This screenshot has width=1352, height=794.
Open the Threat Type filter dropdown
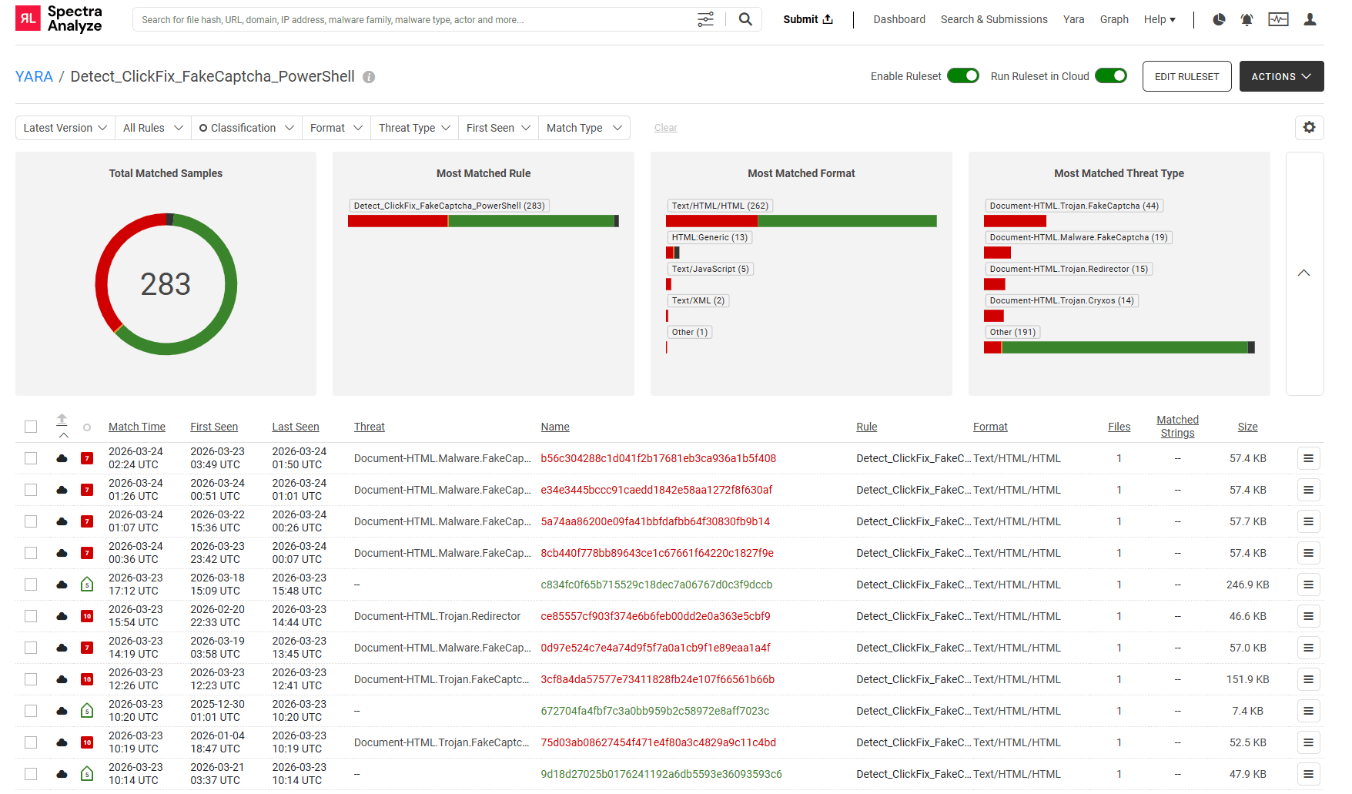(413, 127)
